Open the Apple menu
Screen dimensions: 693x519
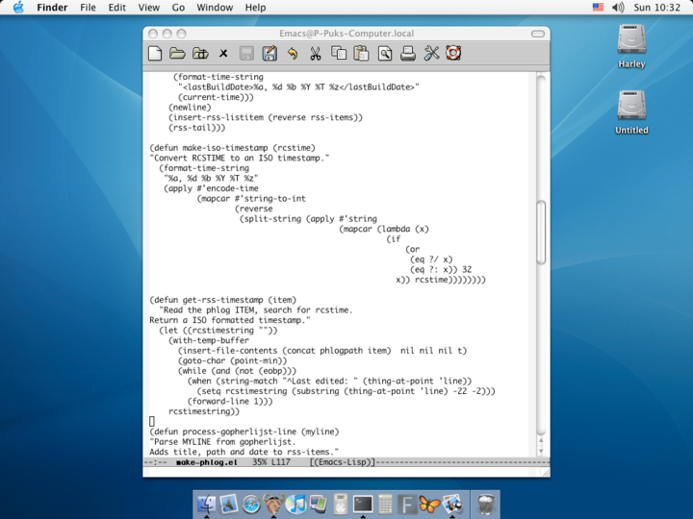point(18,7)
